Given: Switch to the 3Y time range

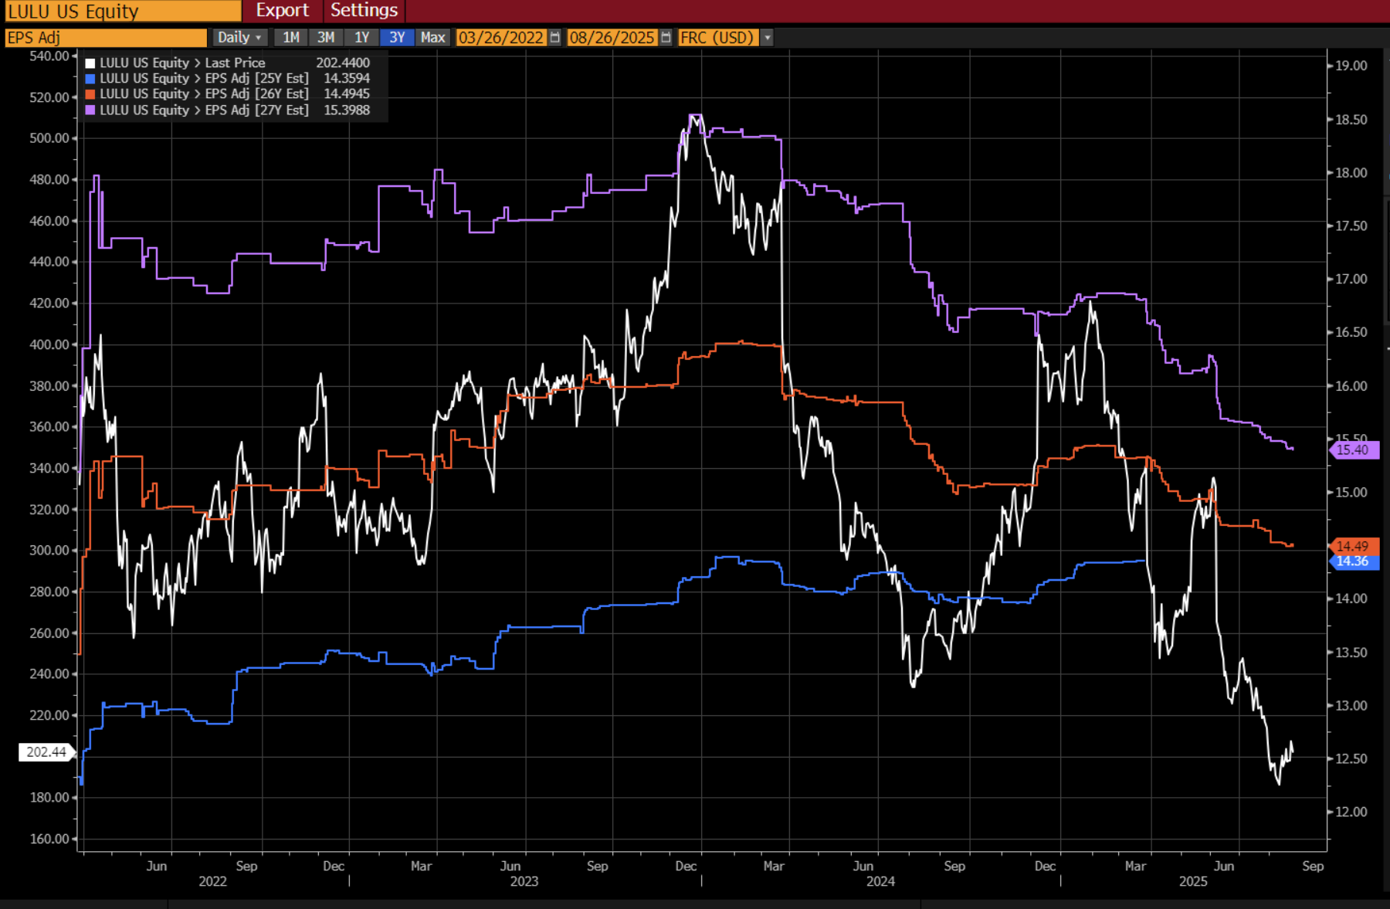Looking at the screenshot, I should point(397,37).
